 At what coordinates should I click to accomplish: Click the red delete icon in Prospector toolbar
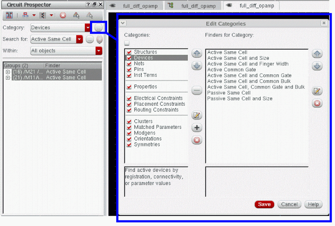[63, 15]
